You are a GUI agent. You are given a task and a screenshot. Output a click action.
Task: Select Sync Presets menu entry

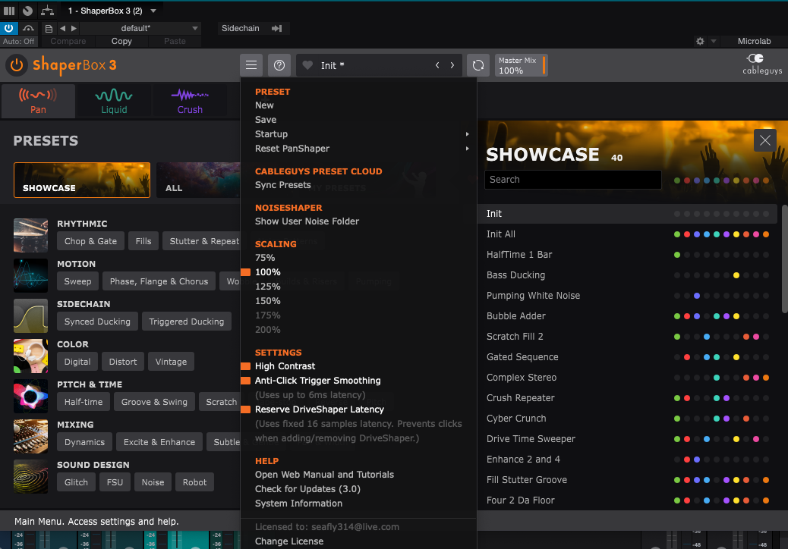coord(283,185)
